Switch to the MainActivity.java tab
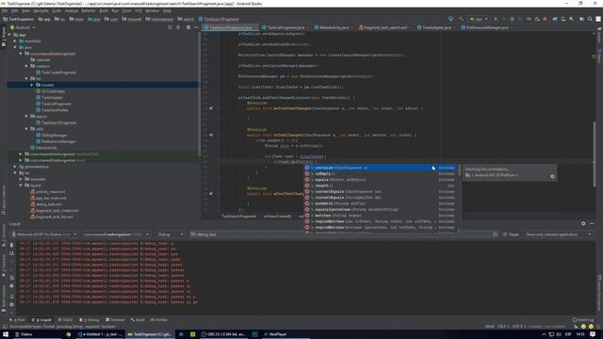The width and height of the screenshot is (603, 339). click(334, 27)
